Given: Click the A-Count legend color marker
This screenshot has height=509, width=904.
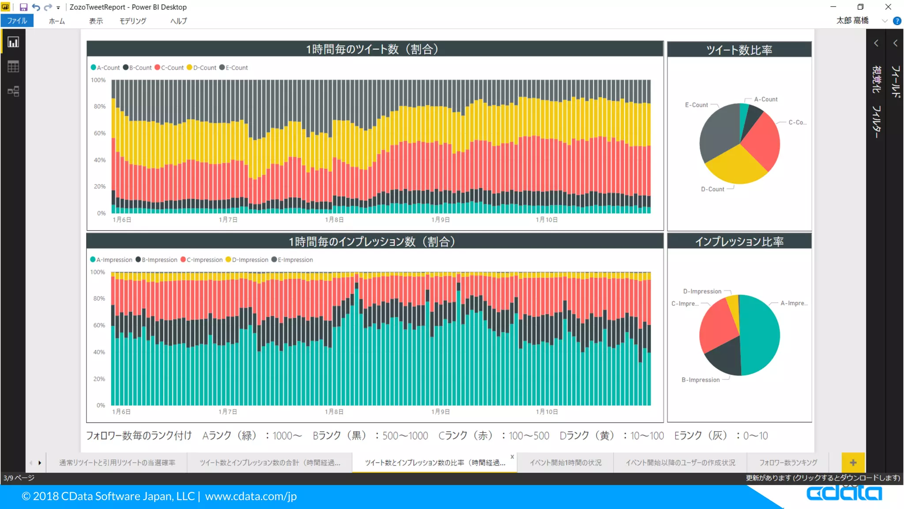Looking at the screenshot, I should tap(93, 68).
